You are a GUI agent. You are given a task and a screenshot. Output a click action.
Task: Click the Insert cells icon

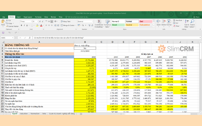[x=159, y=22]
